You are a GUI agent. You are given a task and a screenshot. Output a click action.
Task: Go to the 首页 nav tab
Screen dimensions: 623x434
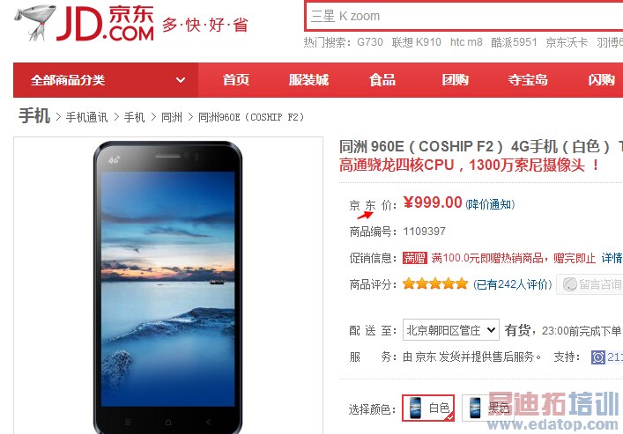click(235, 80)
